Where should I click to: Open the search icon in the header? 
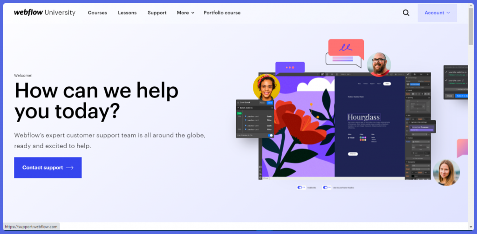tap(406, 13)
